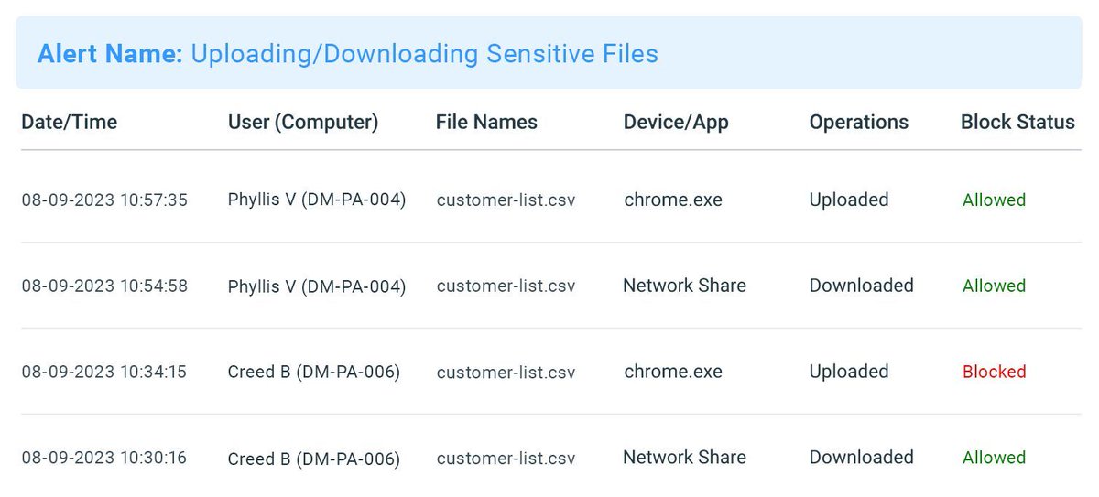The width and height of the screenshot is (1099, 497).
Task: Click the Date/Time column header
Action: [70, 122]
